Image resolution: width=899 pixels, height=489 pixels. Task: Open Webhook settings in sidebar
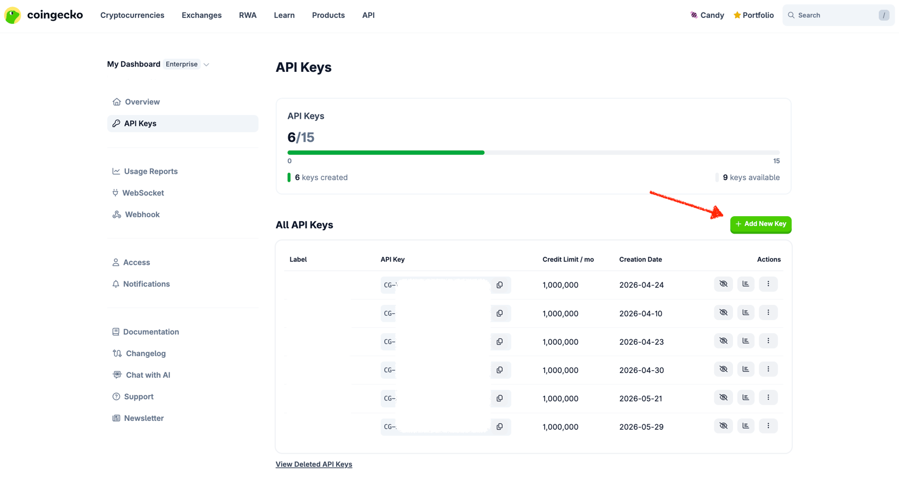[136, 215]
